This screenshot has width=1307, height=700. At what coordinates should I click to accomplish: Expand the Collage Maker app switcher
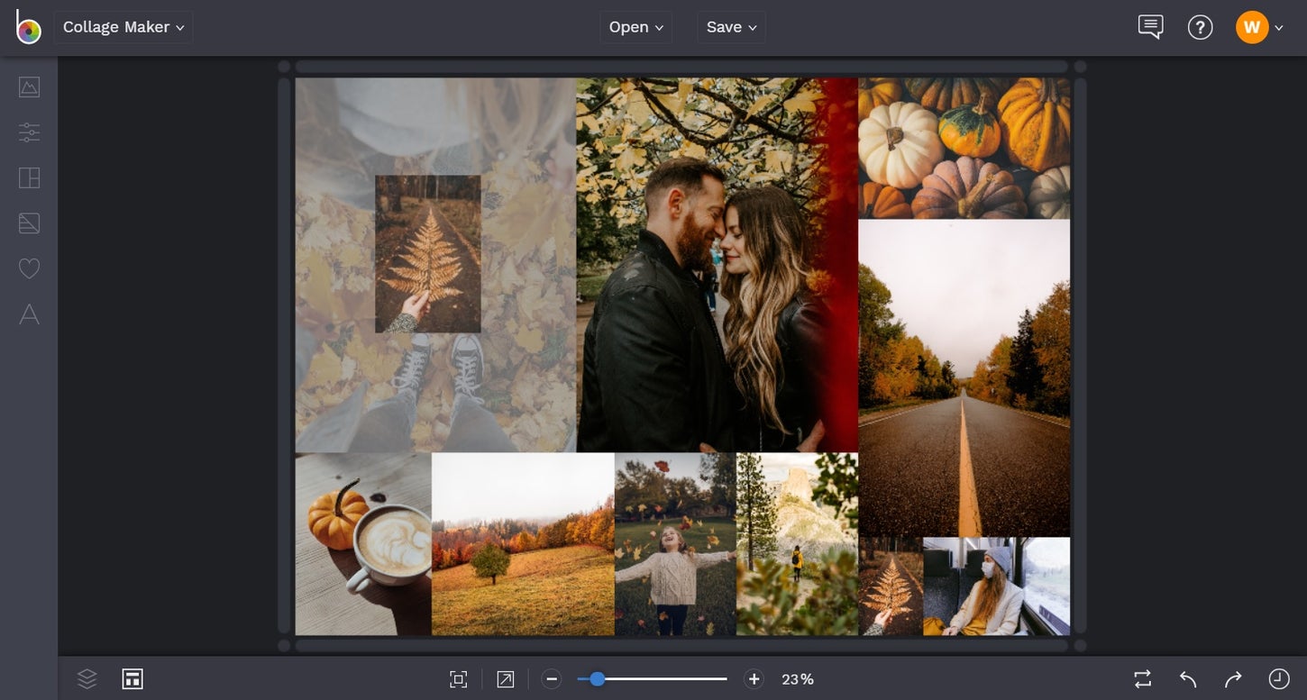(123, 26)
